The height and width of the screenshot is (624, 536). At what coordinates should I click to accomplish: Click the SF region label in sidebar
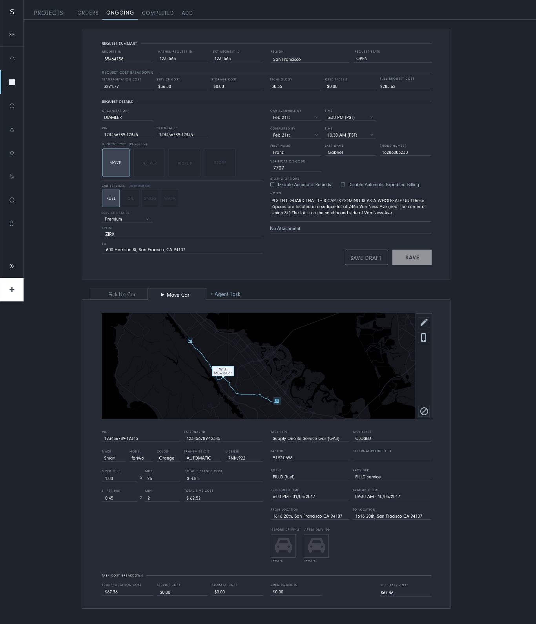12,35
